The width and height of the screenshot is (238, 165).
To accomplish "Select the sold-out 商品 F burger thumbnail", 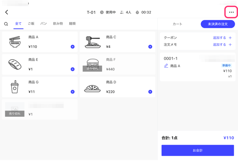I will pos(92,65).
